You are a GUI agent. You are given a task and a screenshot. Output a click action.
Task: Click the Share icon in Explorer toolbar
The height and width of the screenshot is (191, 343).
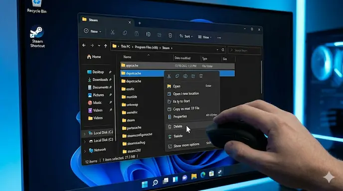pyautogui.click(x=159, y=35)
